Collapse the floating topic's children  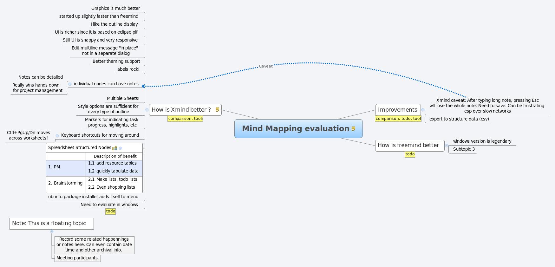tap(52, 231)
